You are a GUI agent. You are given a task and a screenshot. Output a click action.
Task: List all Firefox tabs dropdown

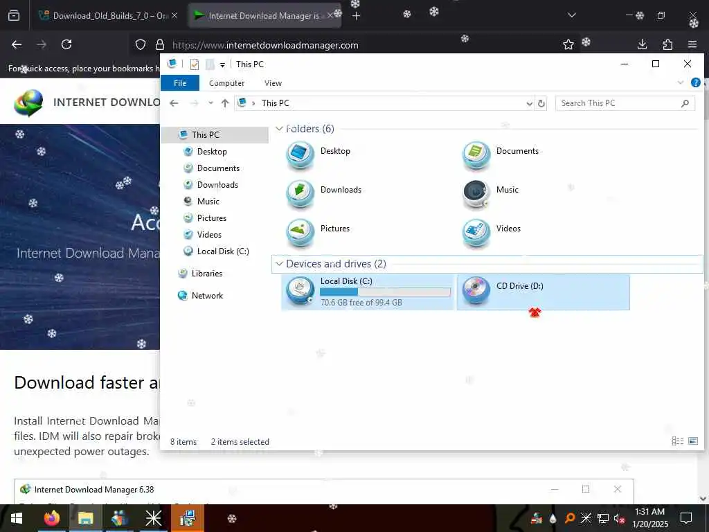point(571,15)
